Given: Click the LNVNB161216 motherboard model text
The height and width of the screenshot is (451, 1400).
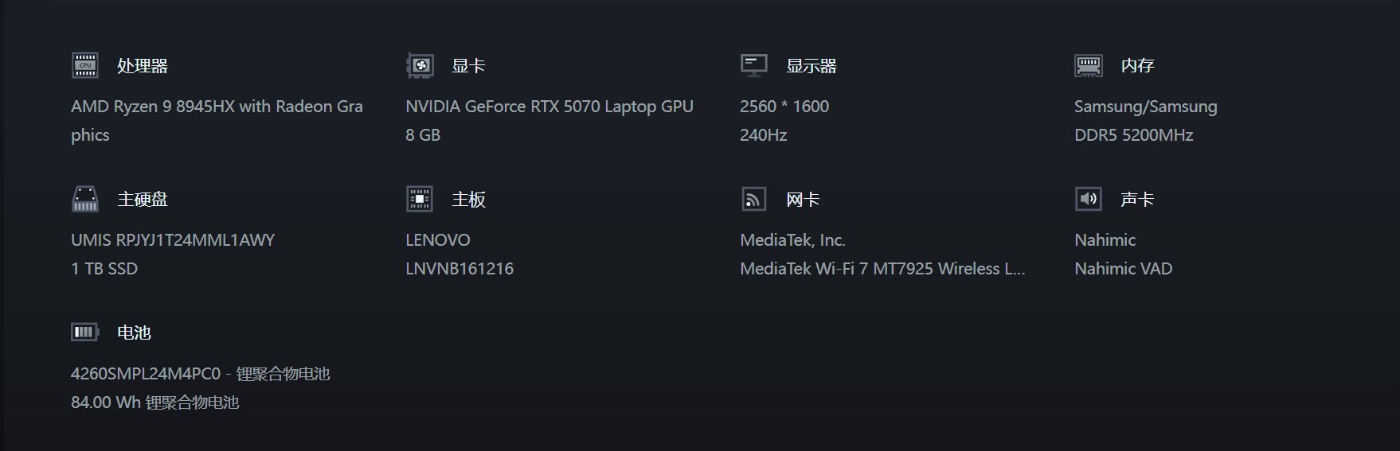Looking at the screenshot, I should (x=459, y=269).
